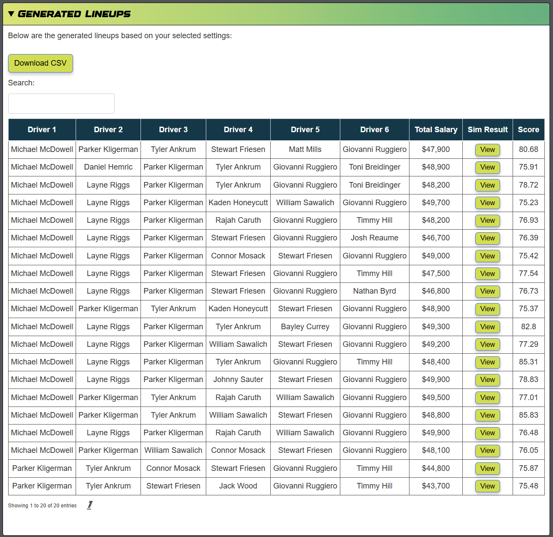
Task: Click the $48,800 total salary cell
Action: point(436,415)
